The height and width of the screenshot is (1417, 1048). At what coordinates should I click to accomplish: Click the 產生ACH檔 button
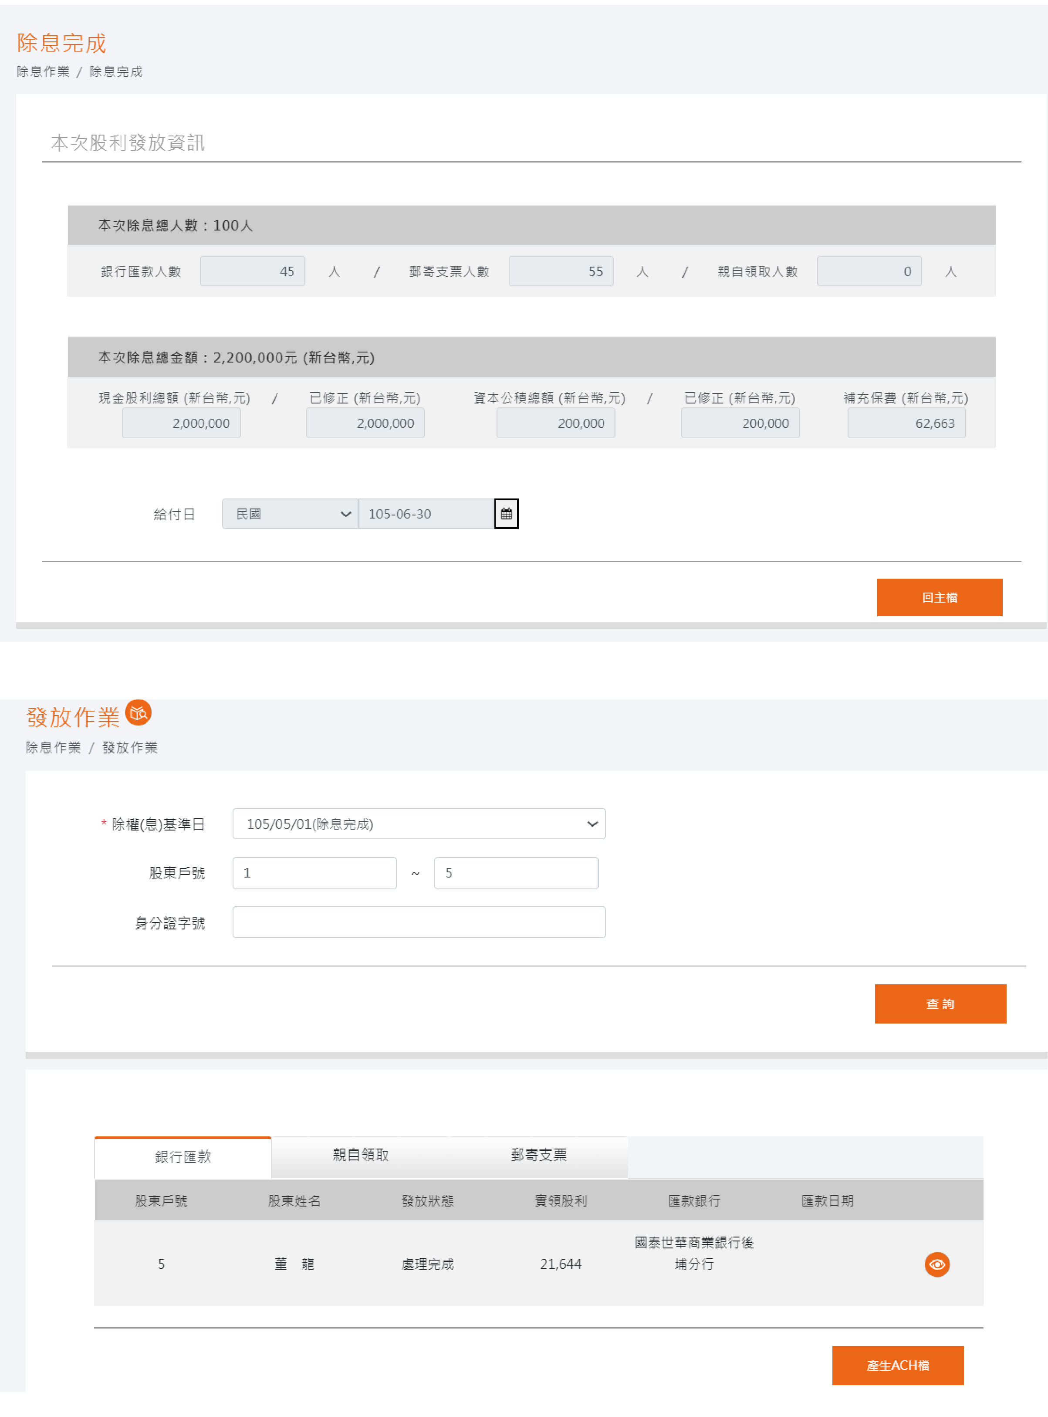(x=898, y=1366)
